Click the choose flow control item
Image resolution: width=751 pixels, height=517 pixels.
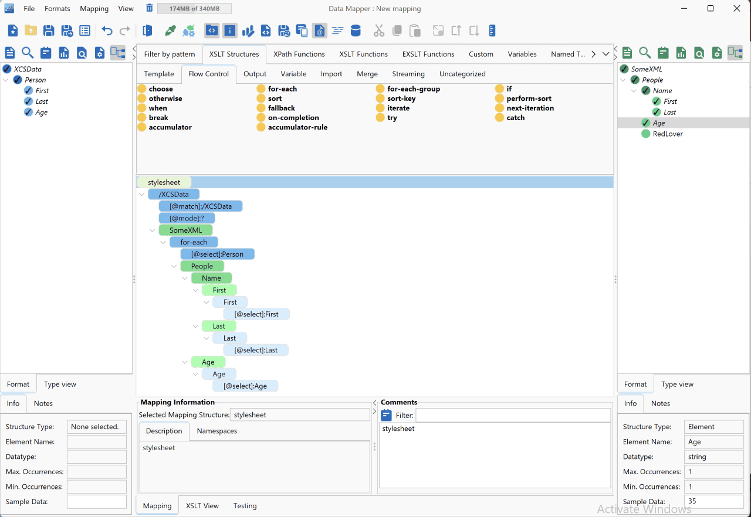point(161,89)
